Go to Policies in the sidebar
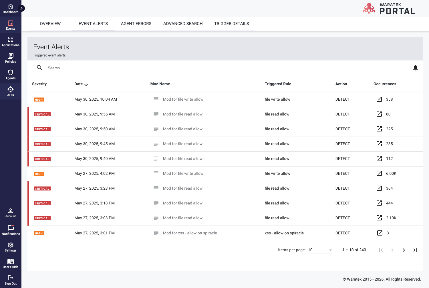 11,56
